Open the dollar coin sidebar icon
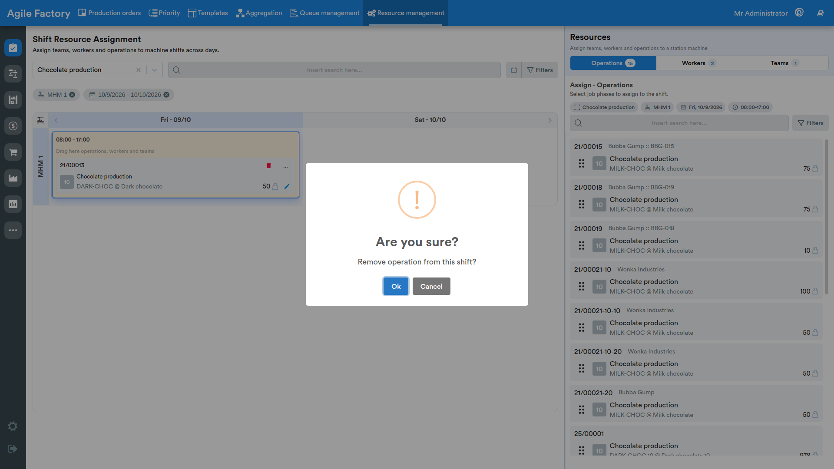 13,126
